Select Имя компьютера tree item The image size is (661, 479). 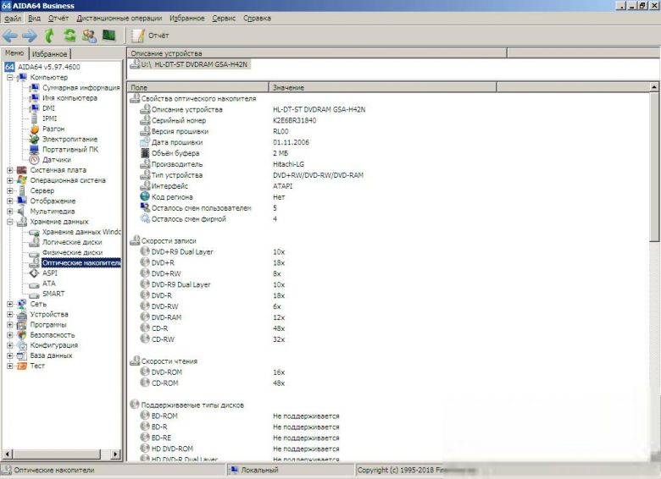(x=69, y=98)
